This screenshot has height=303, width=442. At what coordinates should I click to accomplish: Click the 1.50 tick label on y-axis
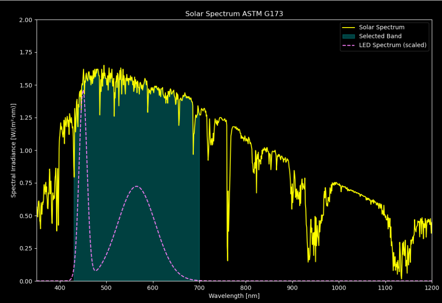click(x=25, y=85)
